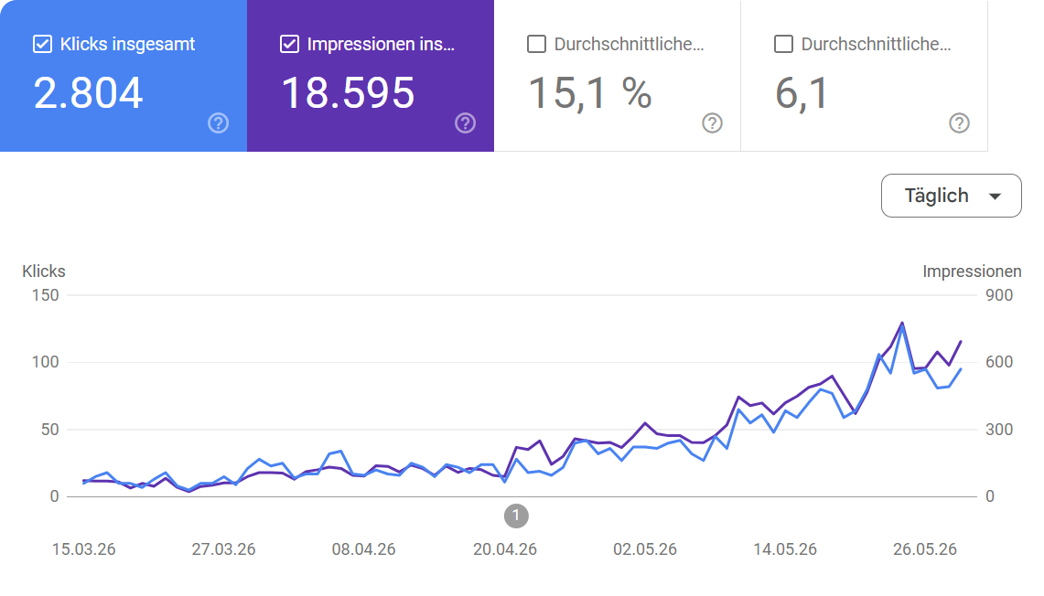1044x596 pixels.
Task: Open help icon on Impressionen card
Action: [466, 123]
